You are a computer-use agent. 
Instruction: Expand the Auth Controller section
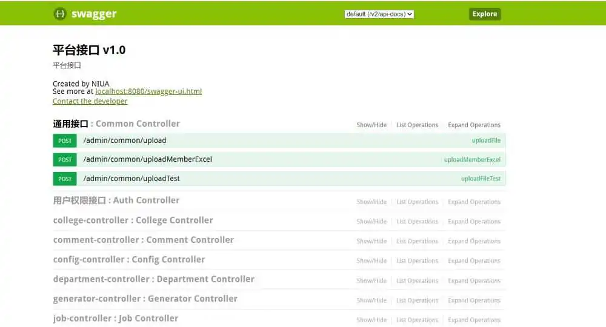(x=116, y=200)
